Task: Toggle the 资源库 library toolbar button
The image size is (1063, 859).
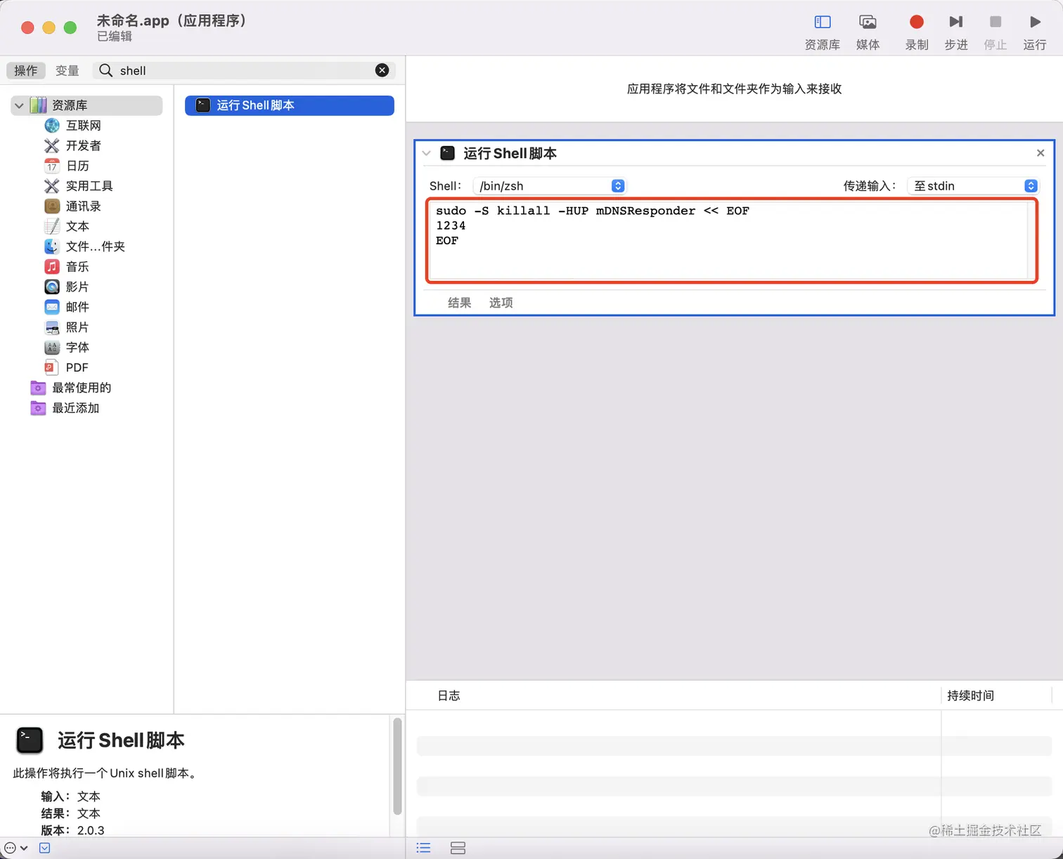Action: 822,32
